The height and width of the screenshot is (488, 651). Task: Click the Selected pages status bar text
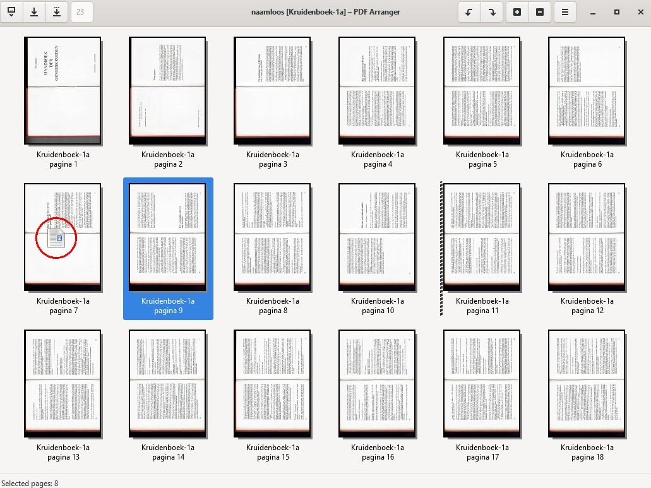tap(30, 483)
